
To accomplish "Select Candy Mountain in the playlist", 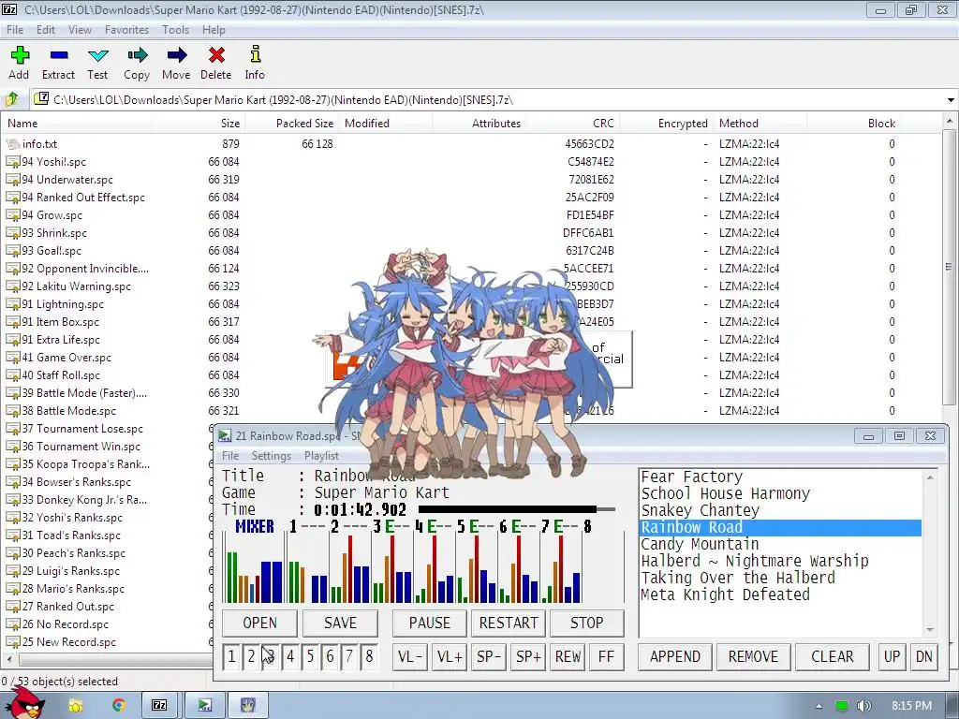I will (780, 544).
